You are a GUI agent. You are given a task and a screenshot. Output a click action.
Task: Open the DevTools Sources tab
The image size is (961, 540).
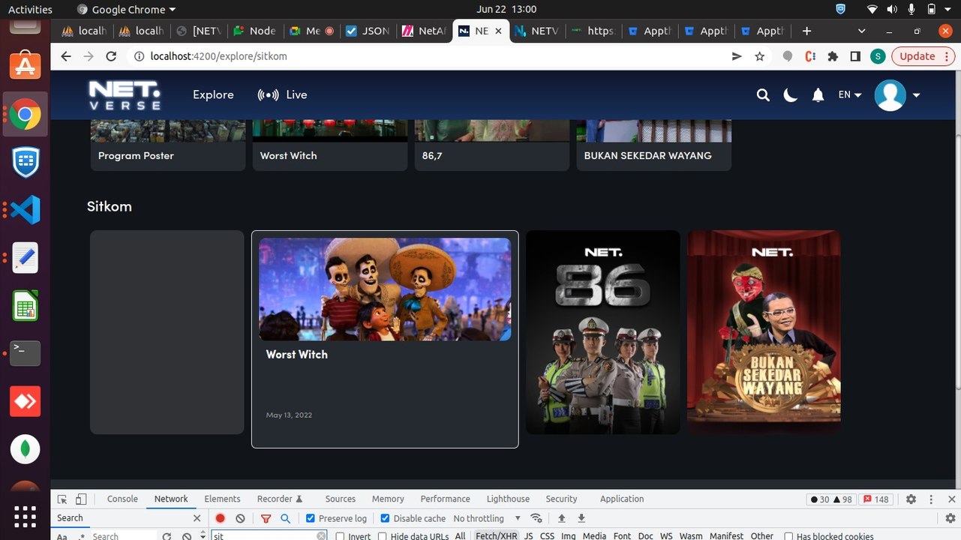tap(341, 499)
